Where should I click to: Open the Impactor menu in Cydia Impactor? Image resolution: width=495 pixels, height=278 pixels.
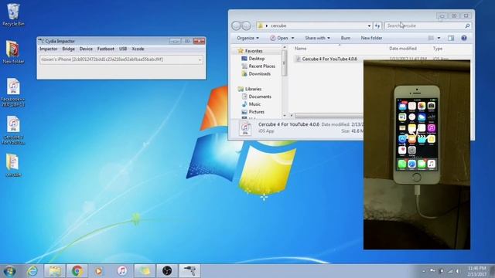coord(48,49)
